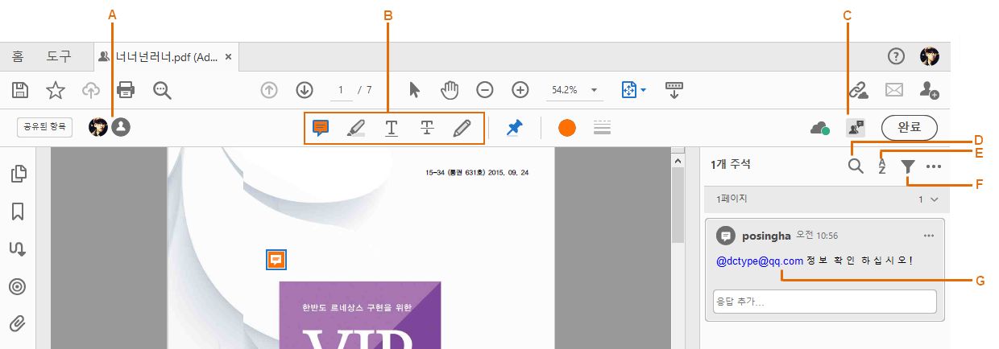Select the underline text tool

[x=392, y=128]
